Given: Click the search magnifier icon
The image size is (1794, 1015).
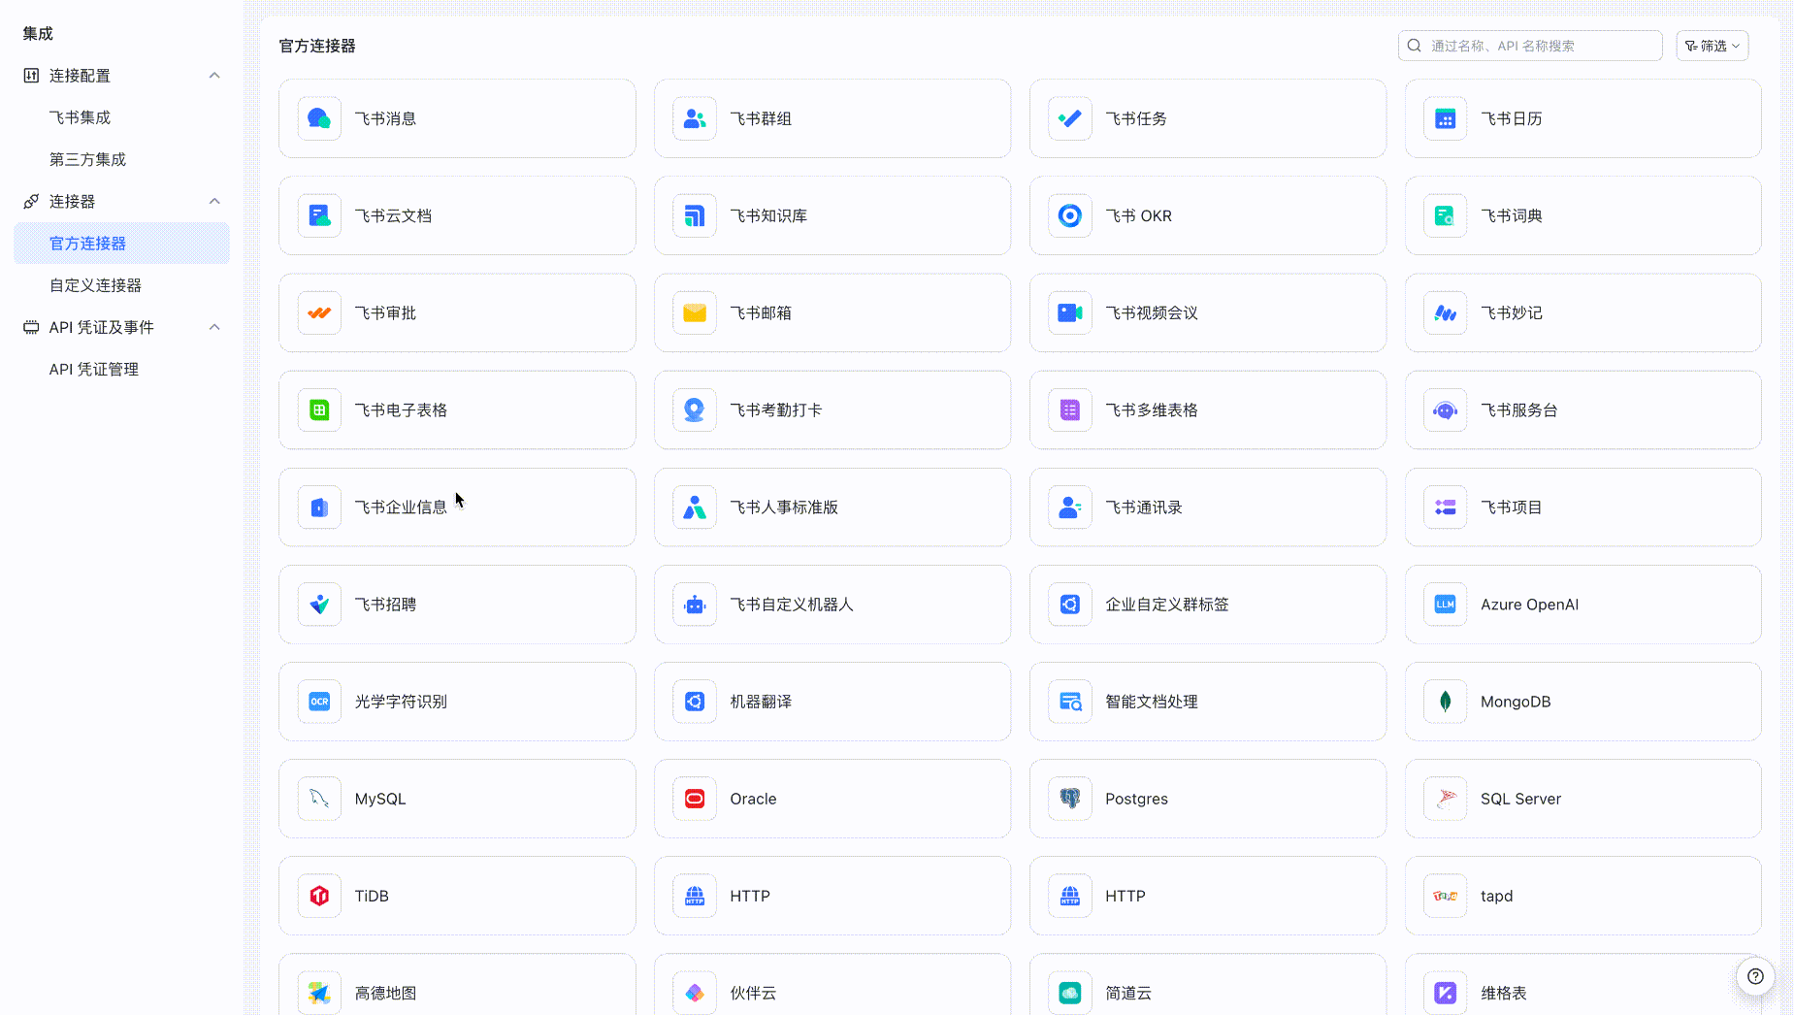Looking at the screenshot, I should point(1414,46).
